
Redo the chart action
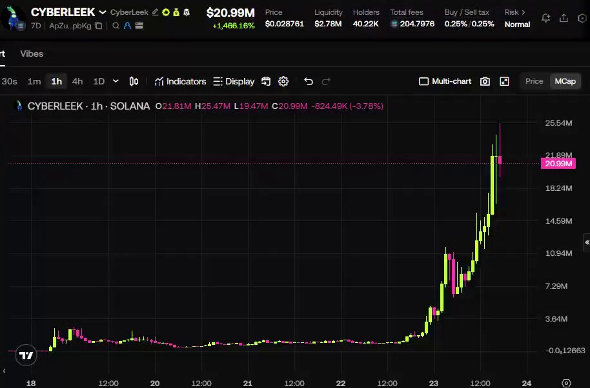[x=326, y=81]
